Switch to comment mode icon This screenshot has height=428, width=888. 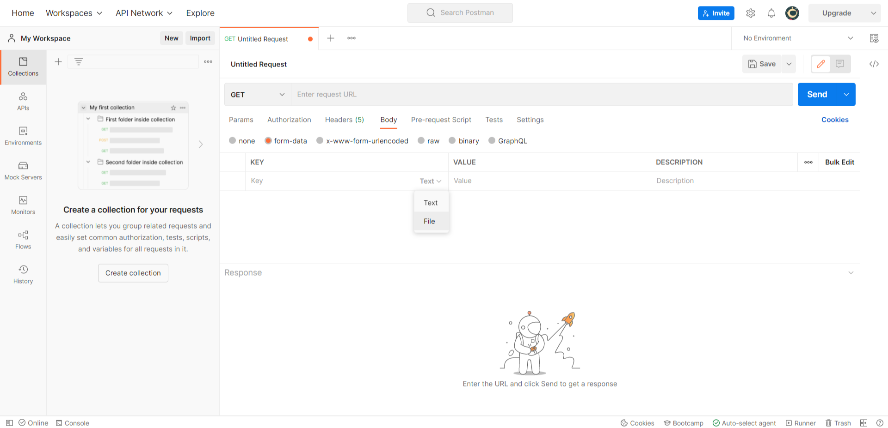[840, 64]
